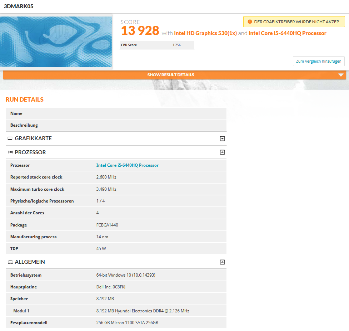This screenshot has height=331, width=349.
Task: Click the Maximum turbo core clock label
Action: 37,189
